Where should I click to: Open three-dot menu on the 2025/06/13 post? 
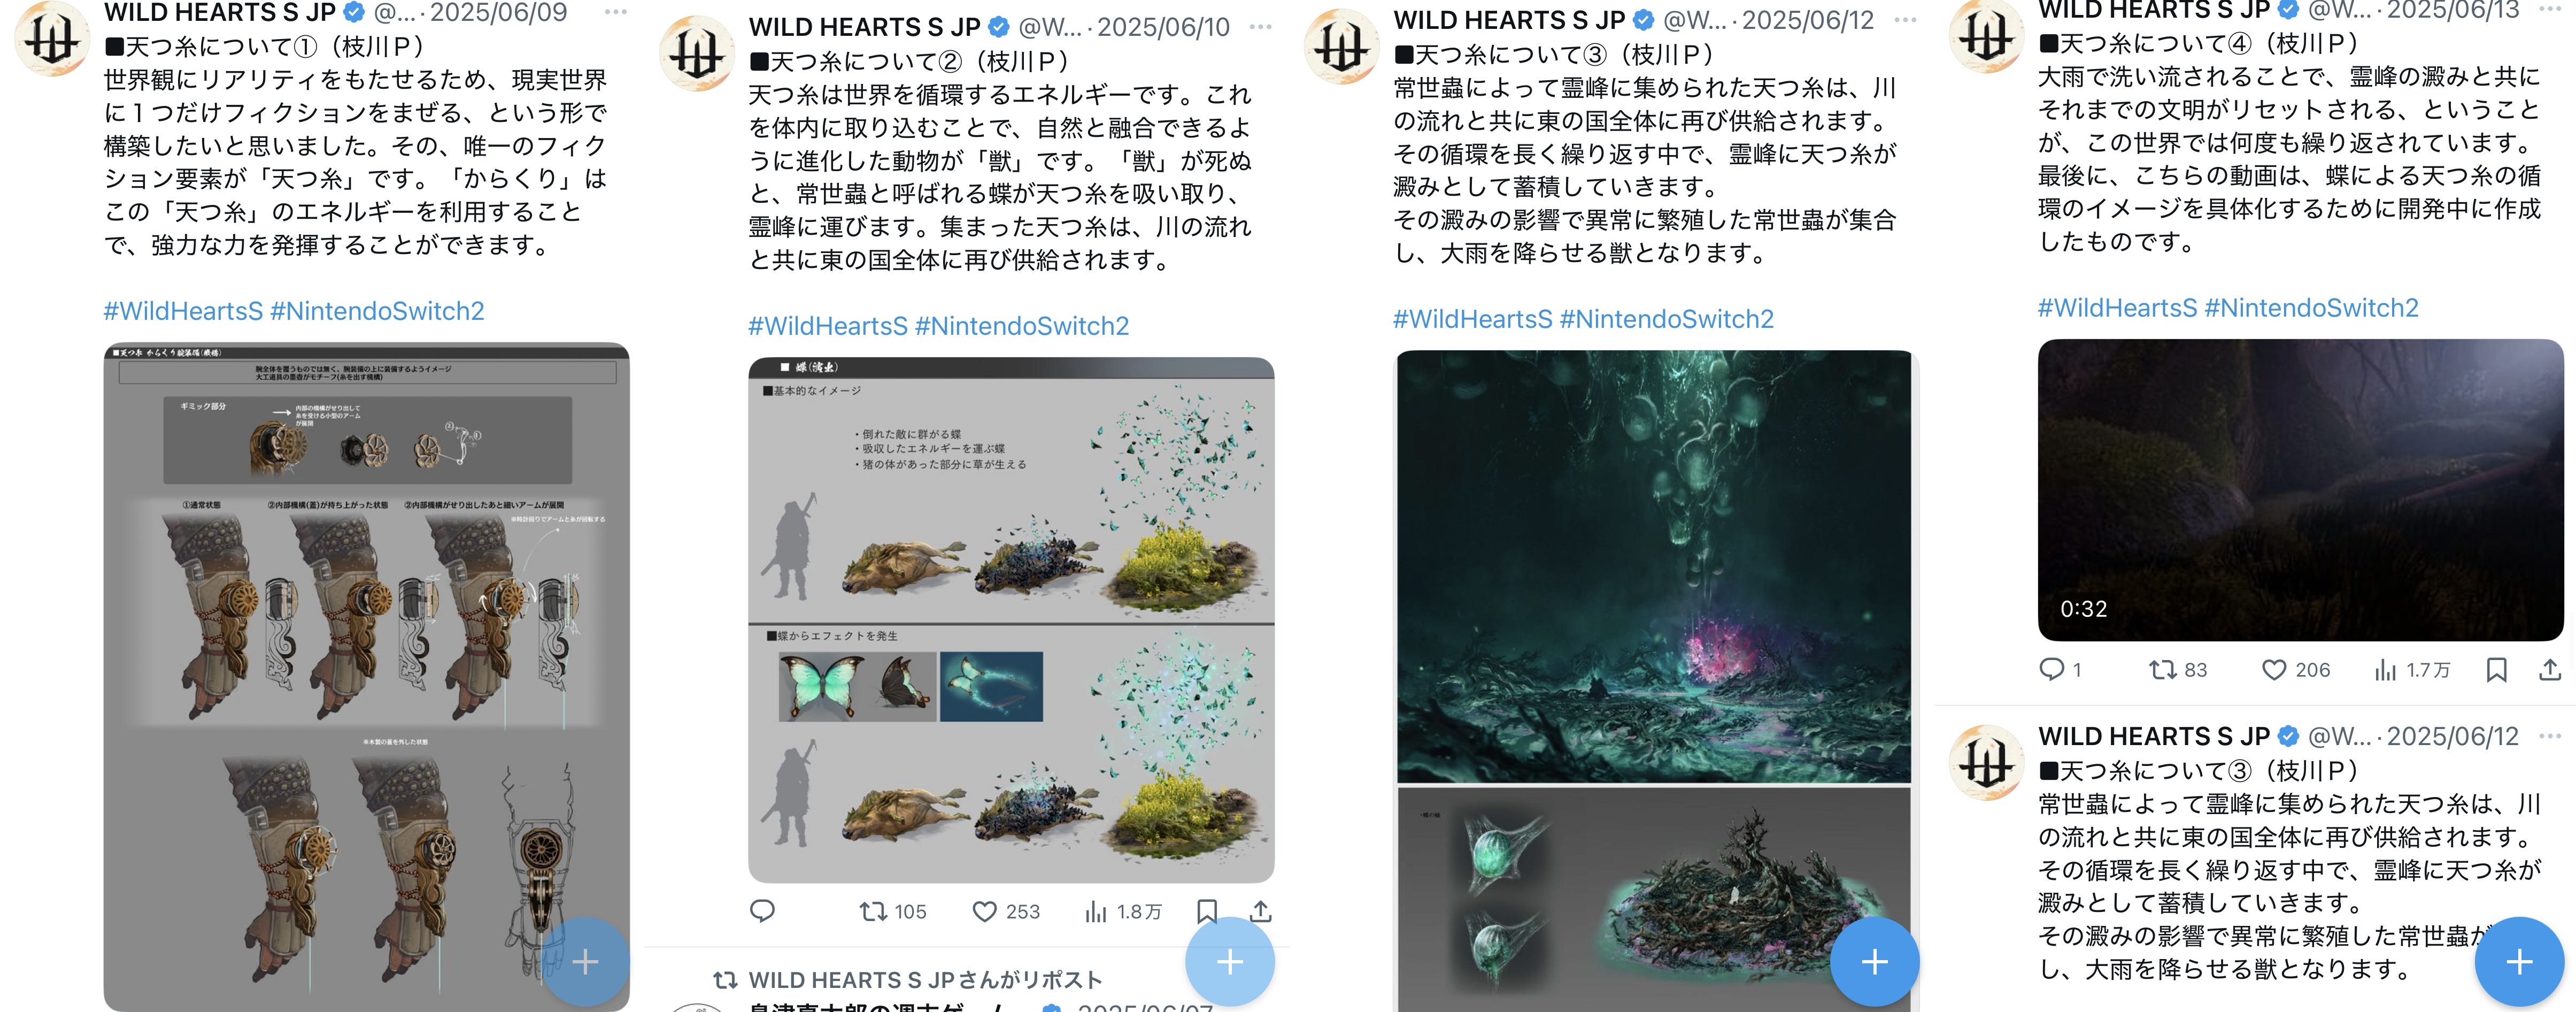tap(2550, 10)
